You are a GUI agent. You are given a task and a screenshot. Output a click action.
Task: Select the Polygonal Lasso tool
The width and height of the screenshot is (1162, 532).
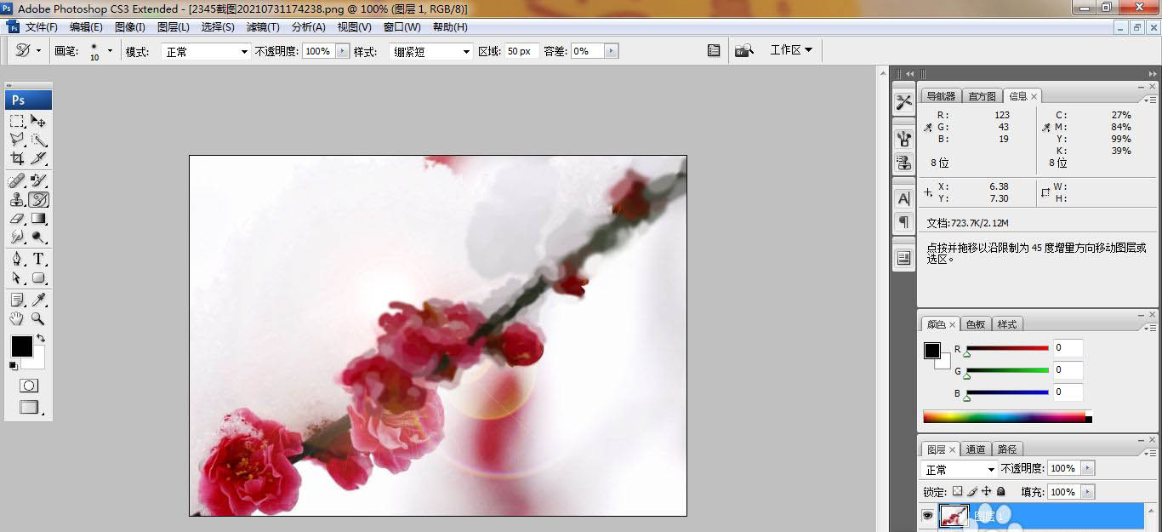[x=17, y=140]
